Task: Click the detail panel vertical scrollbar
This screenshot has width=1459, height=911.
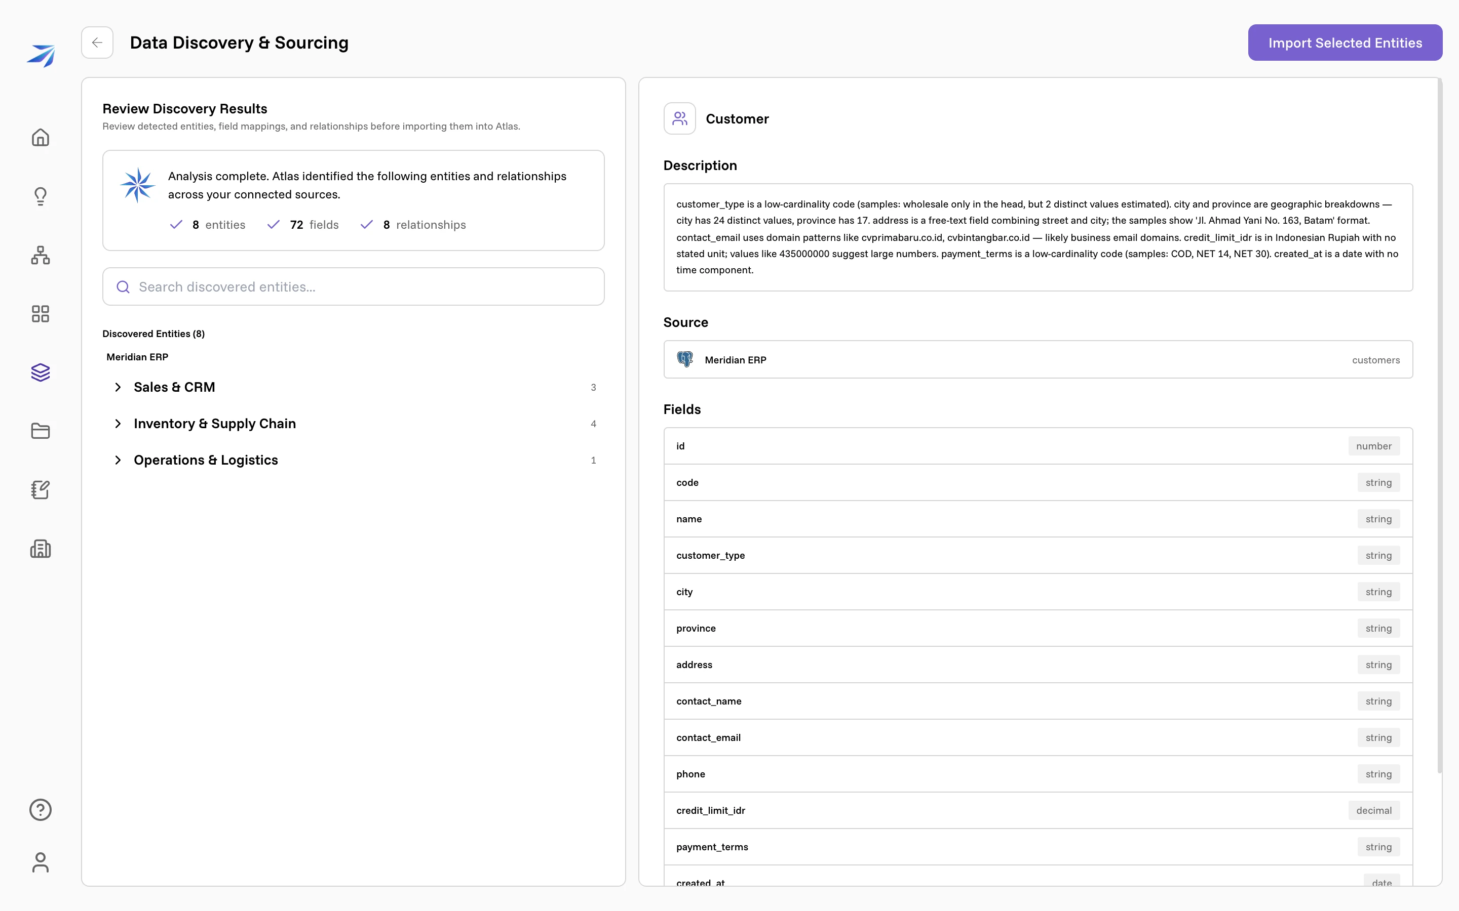Action: (1440, 425)
